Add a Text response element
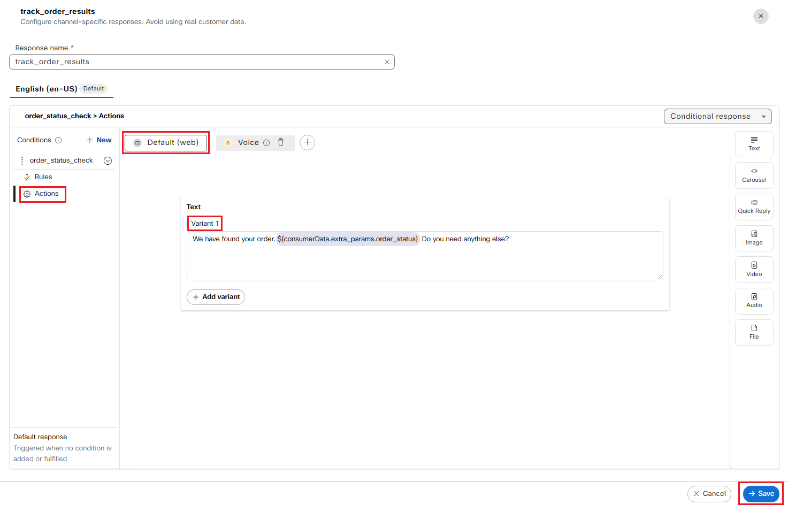 754,144
